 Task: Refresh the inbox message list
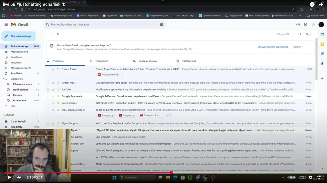point(58,34)
